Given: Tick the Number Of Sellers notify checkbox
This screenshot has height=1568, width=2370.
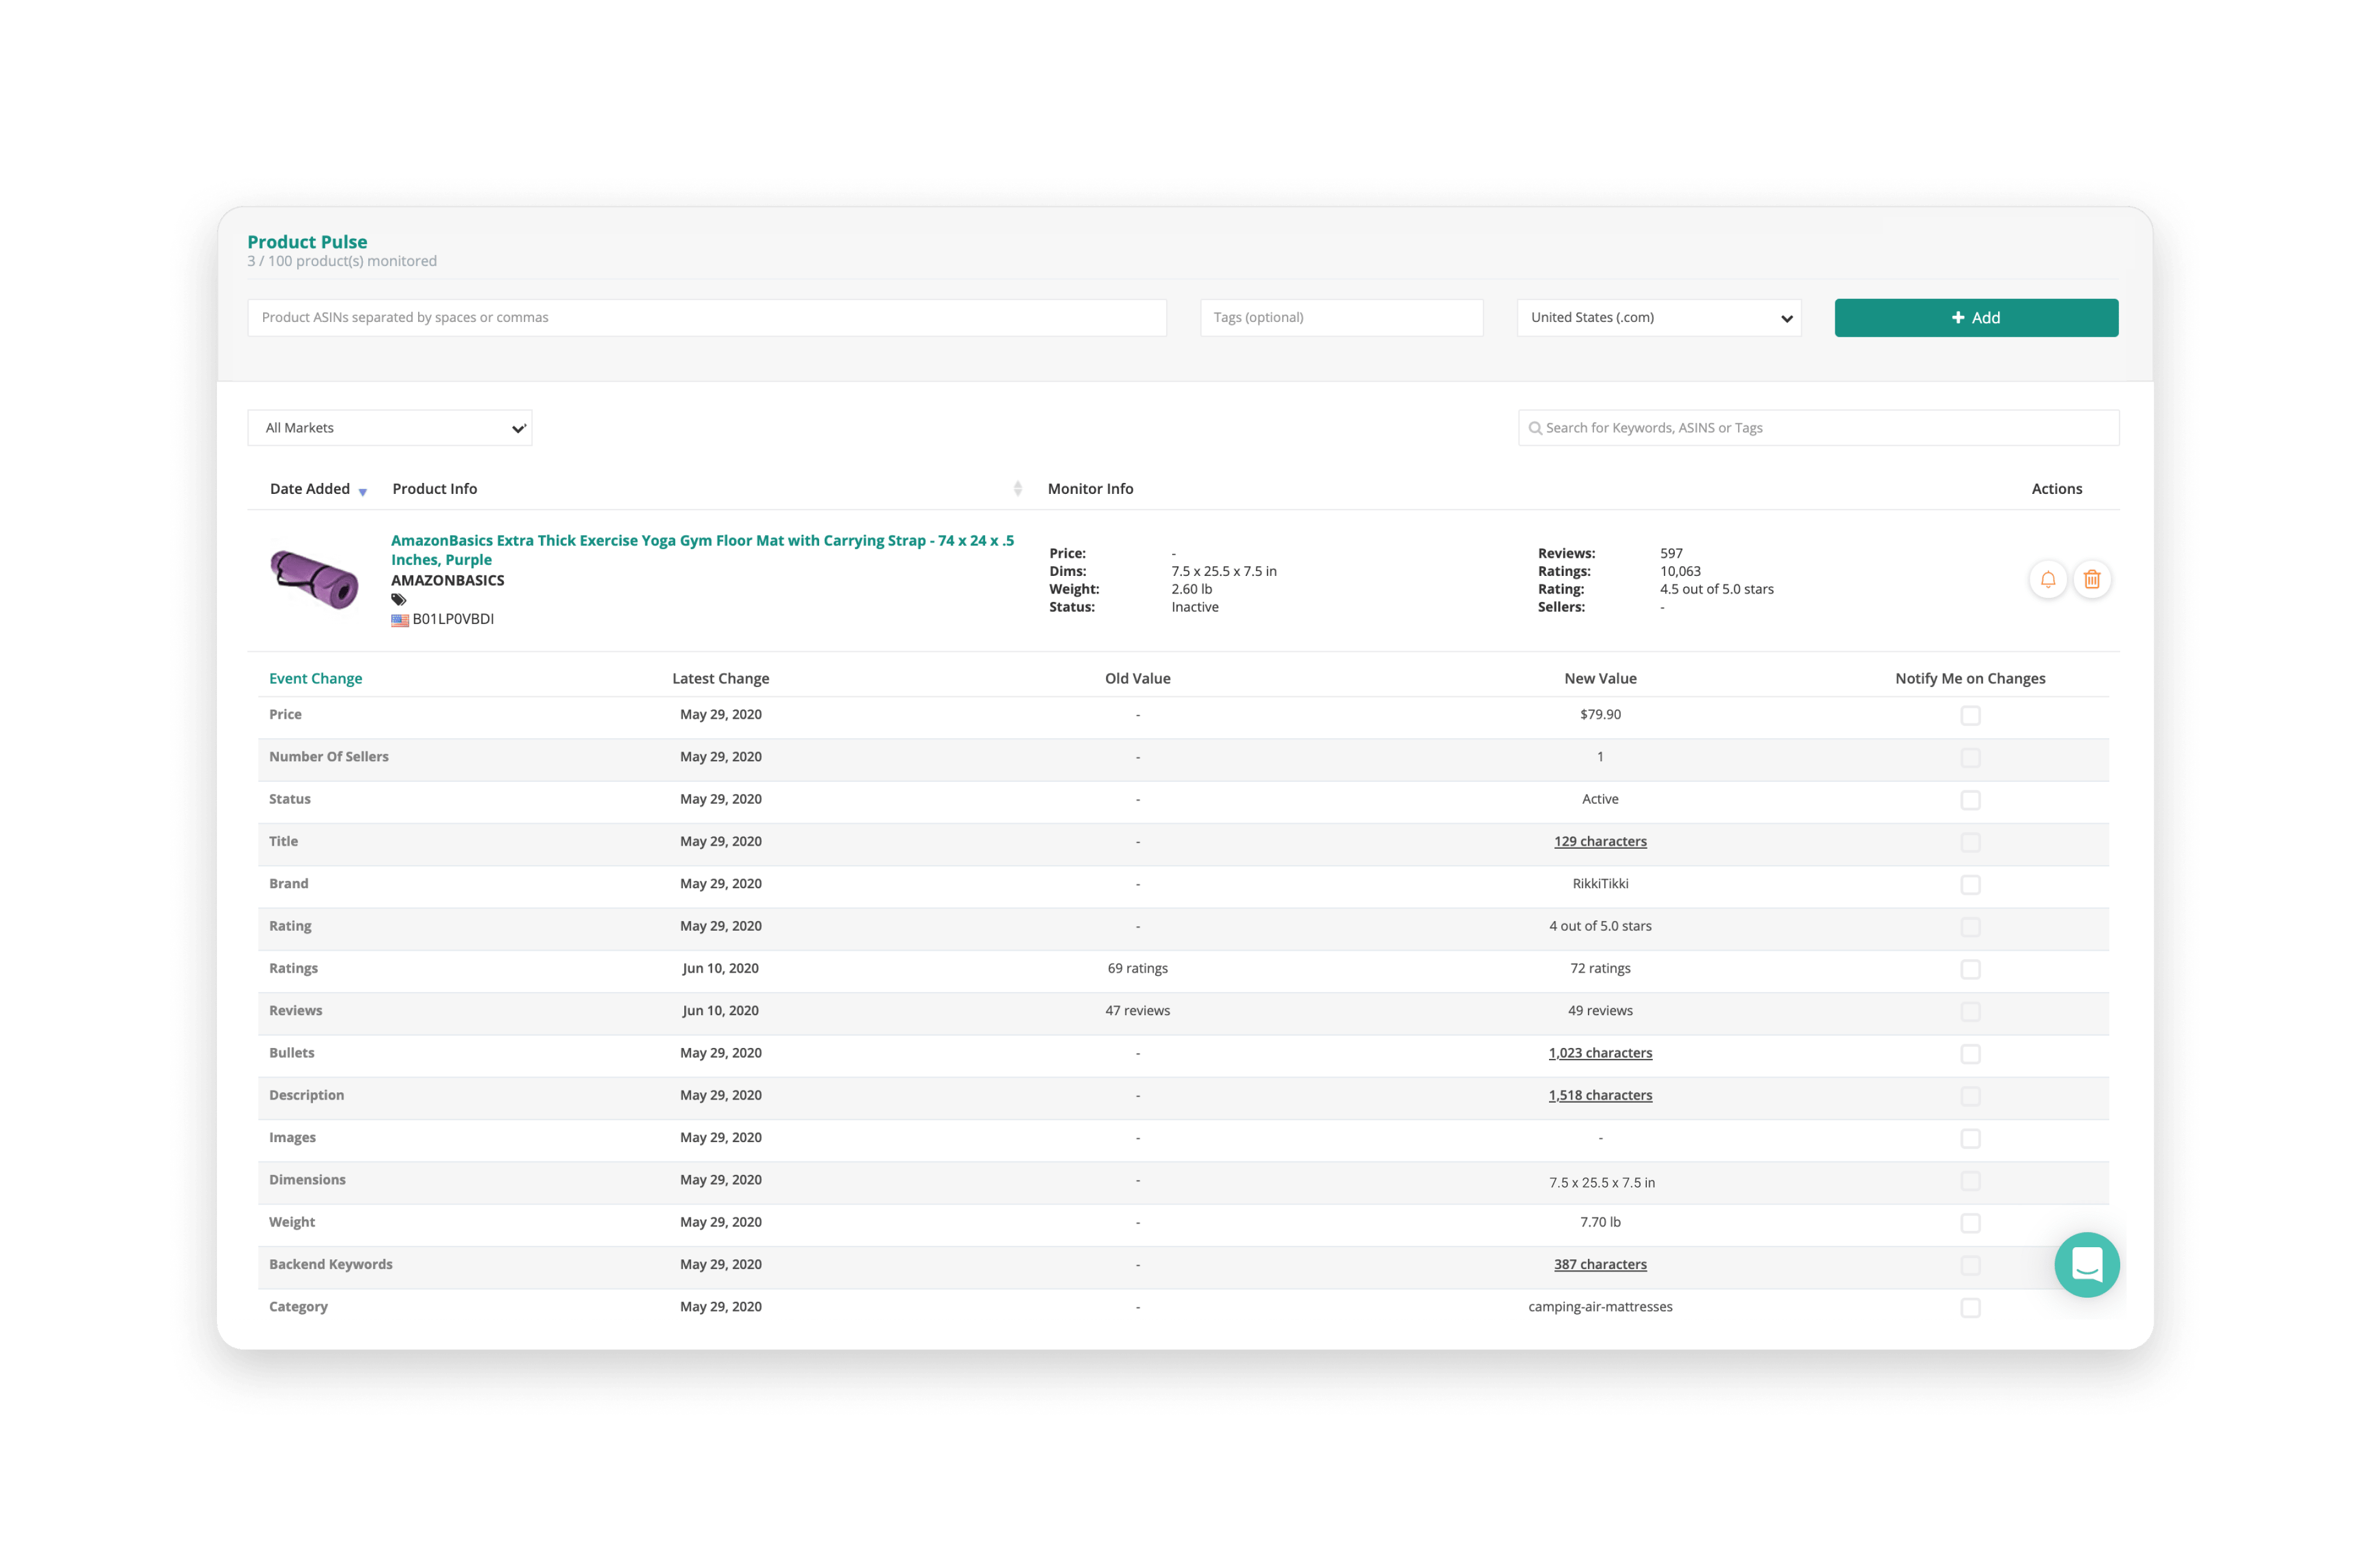Looking at the screenshot, I should pos(1970,758).
